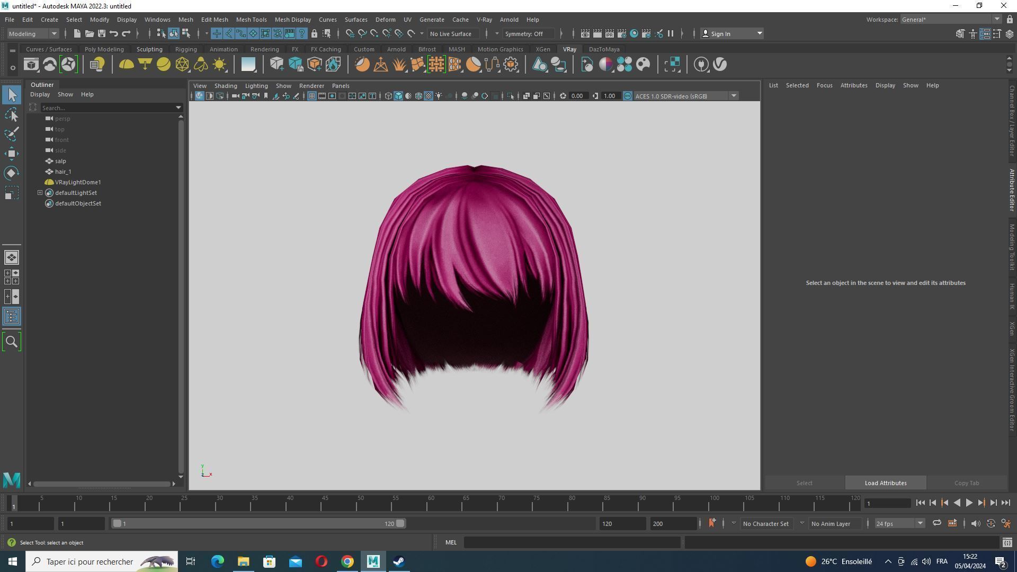This screenshot has width=1017, height=572.
Task: Activate the Lasso Select tool
Action: (12, 114)
